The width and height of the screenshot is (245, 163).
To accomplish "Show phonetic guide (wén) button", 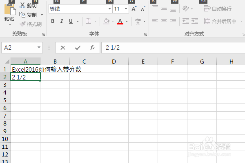I will [x=138, y=21].
